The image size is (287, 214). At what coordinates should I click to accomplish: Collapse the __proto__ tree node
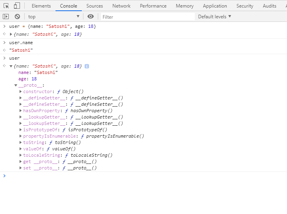click(16, 86)
